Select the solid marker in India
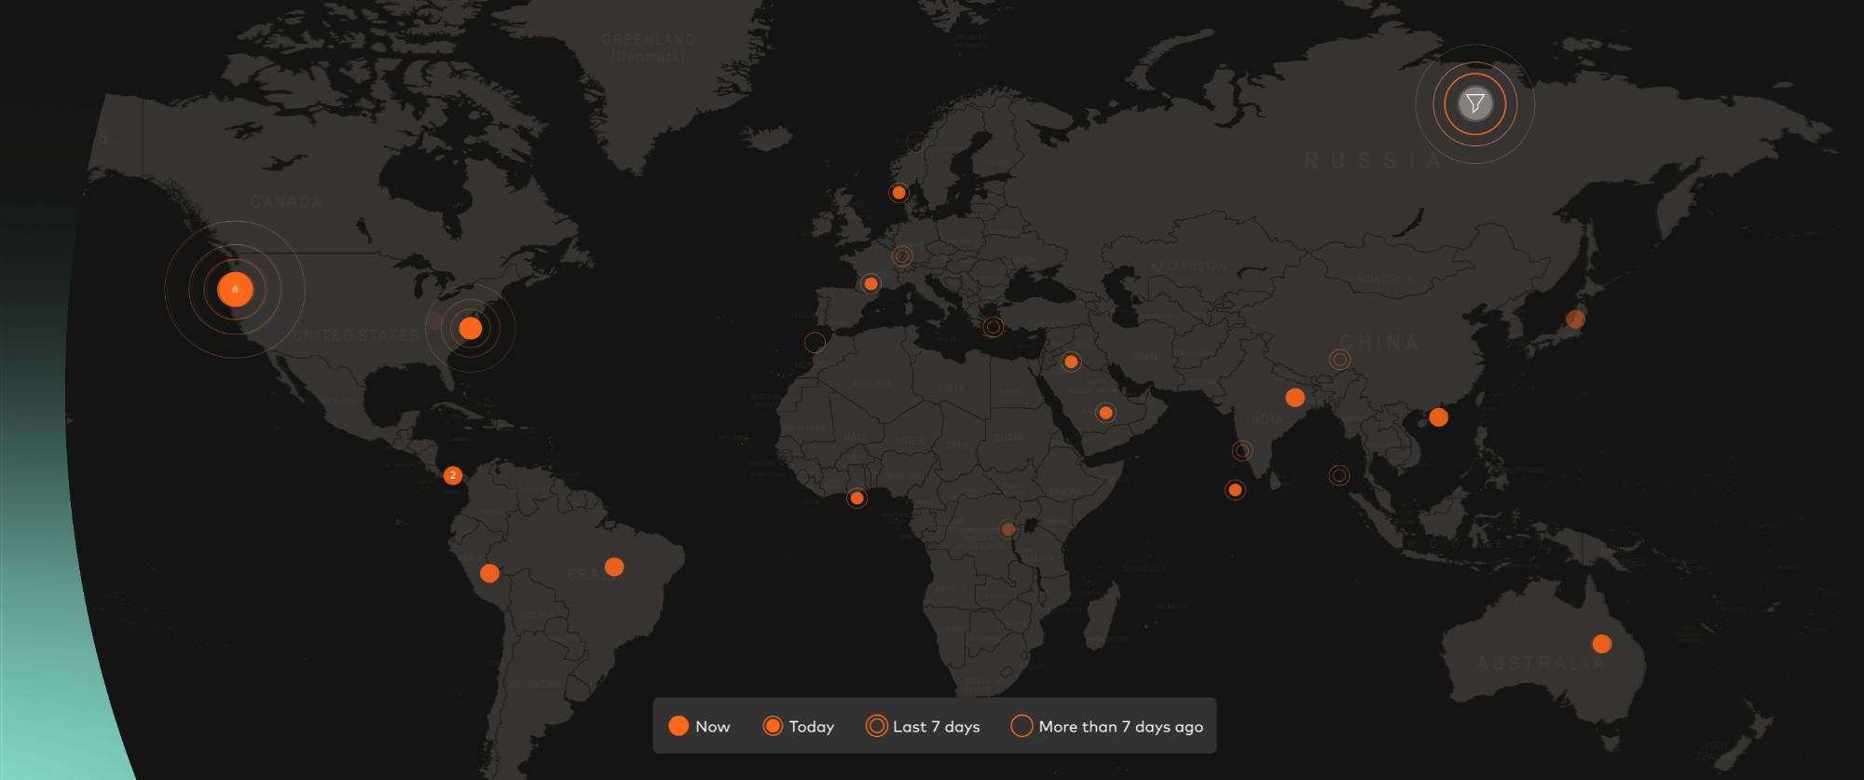The image size is (1864, 780). [x=1295, y=398]
